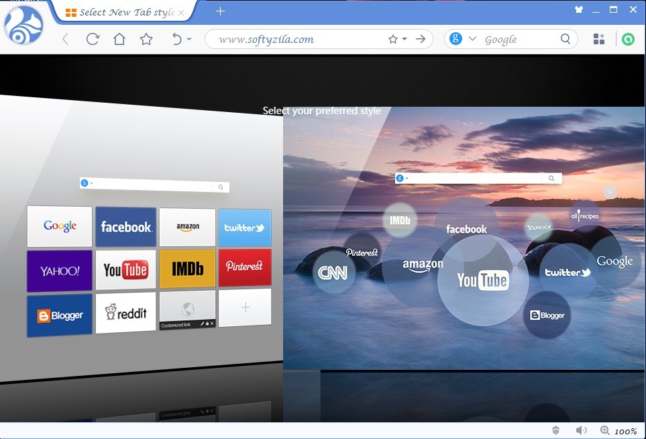Click the Back navigation arrow
The height and width of the screenshot is (439, 646).
coord(65,39)
